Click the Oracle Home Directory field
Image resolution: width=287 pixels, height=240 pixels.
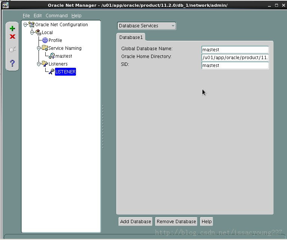tap(235, 58)
